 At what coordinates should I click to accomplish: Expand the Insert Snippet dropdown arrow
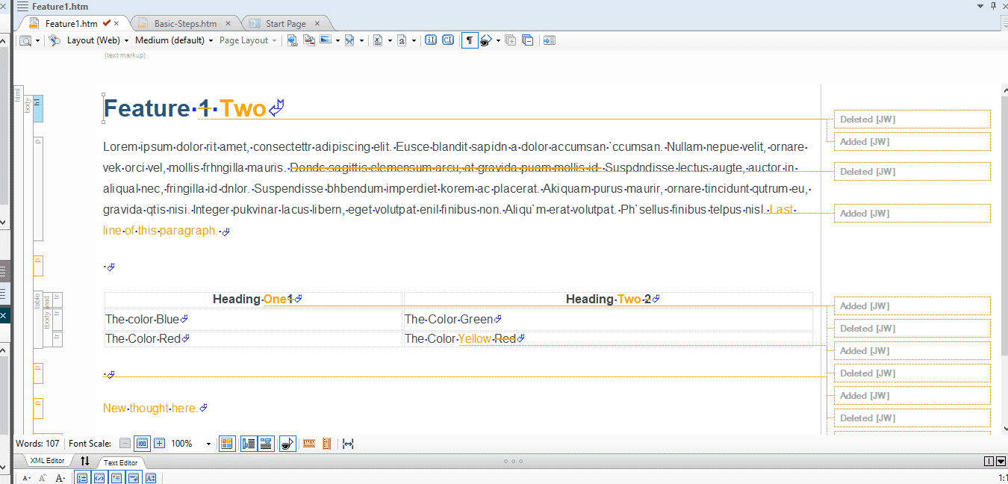click(x=361, y=40)
